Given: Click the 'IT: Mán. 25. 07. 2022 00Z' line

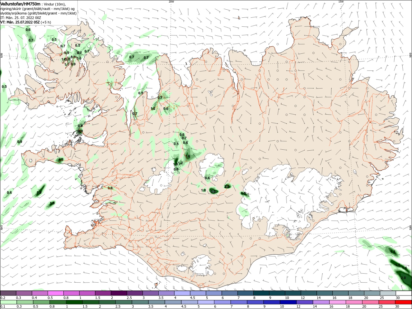Looking at the screenshot, I should point(21,18).
